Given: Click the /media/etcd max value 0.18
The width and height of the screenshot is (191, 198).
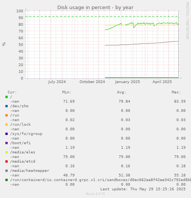Looking at the screenshot, I should (181, 166).
